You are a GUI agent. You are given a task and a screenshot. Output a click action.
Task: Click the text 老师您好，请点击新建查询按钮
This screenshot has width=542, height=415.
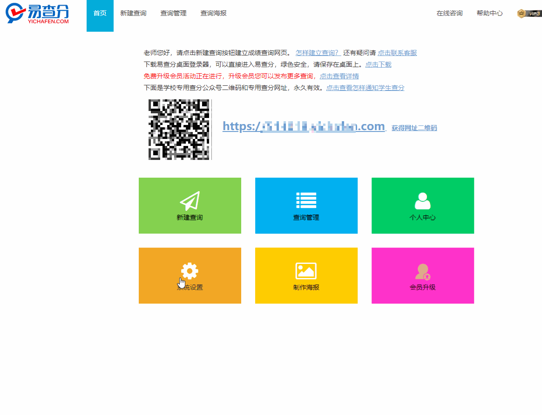190,53
